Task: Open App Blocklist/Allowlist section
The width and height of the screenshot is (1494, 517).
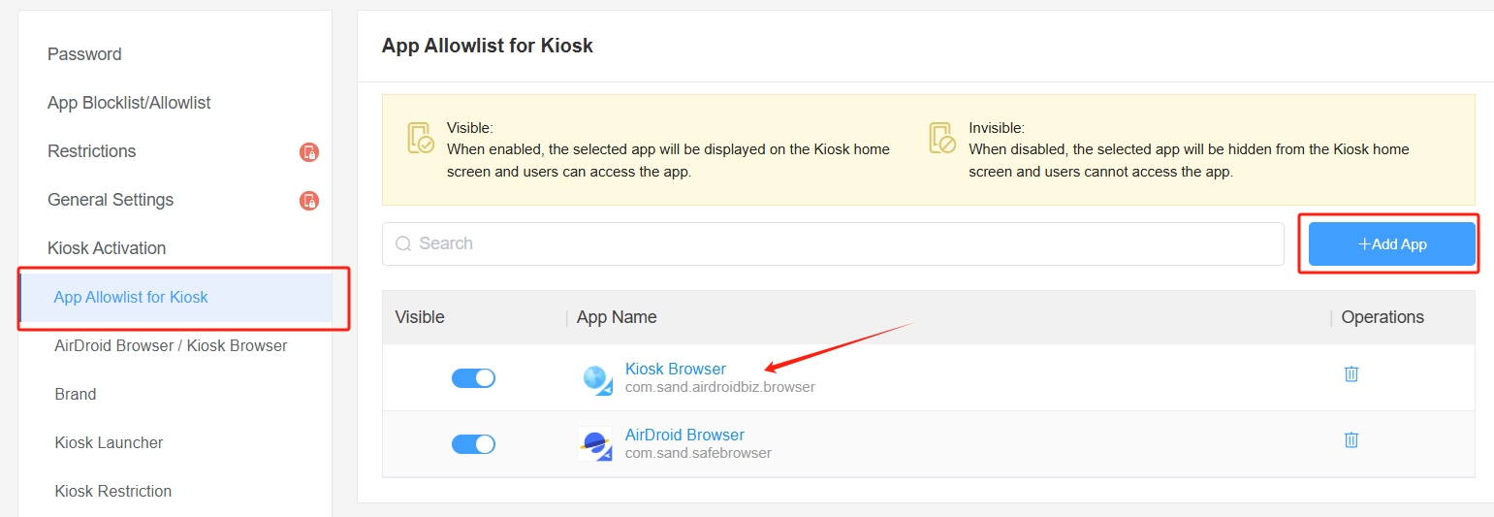Action: pyautogui.click(x=129, y=103)
